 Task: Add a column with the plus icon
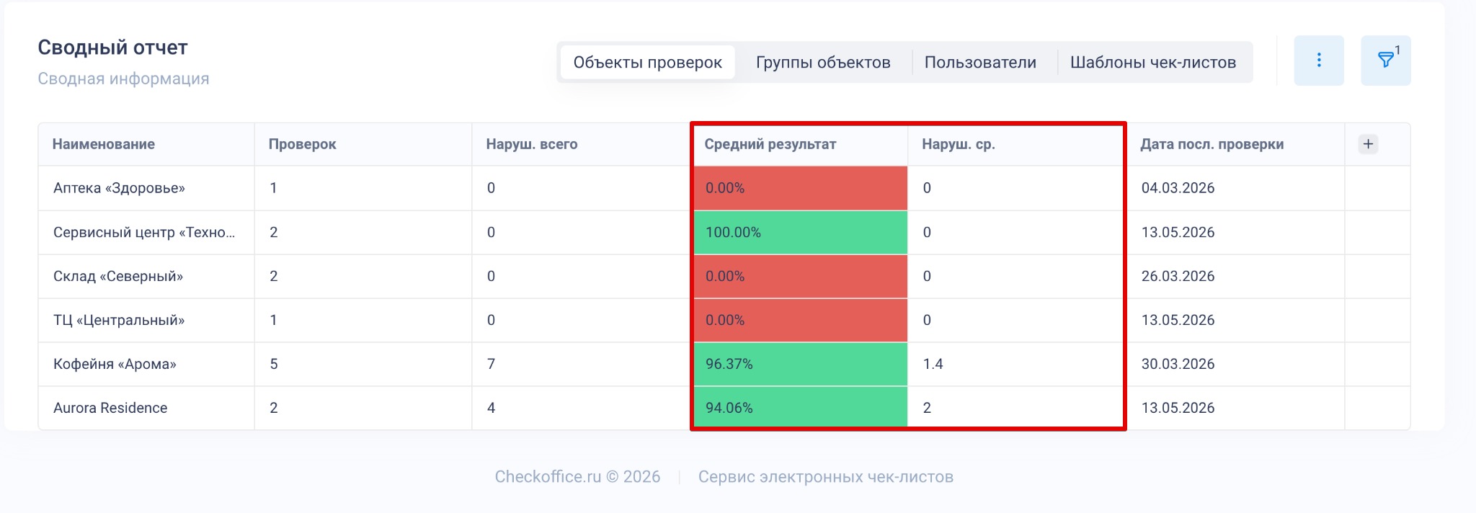coord(1368,144)
